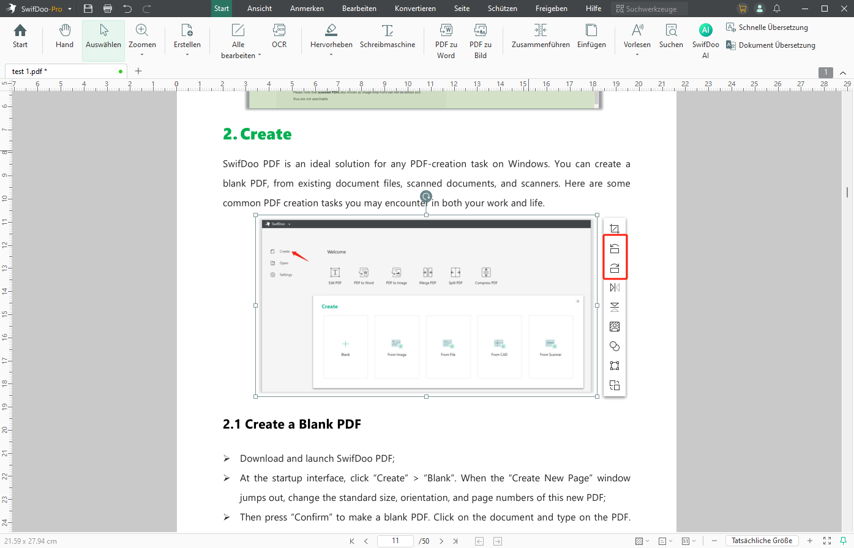Switch to the Seite tab

(462, 9)
